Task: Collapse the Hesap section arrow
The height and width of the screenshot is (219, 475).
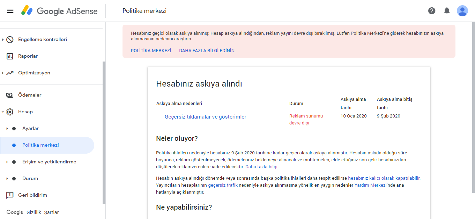Action: [x=3, y=112]
